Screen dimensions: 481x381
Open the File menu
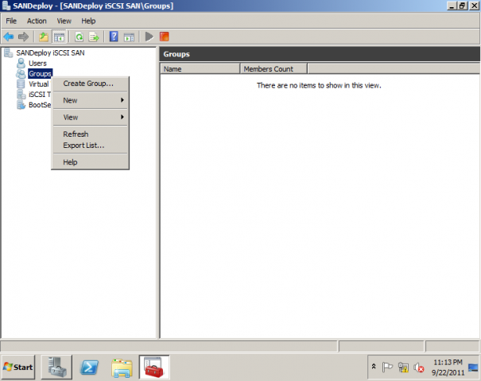tap(11, 21)
